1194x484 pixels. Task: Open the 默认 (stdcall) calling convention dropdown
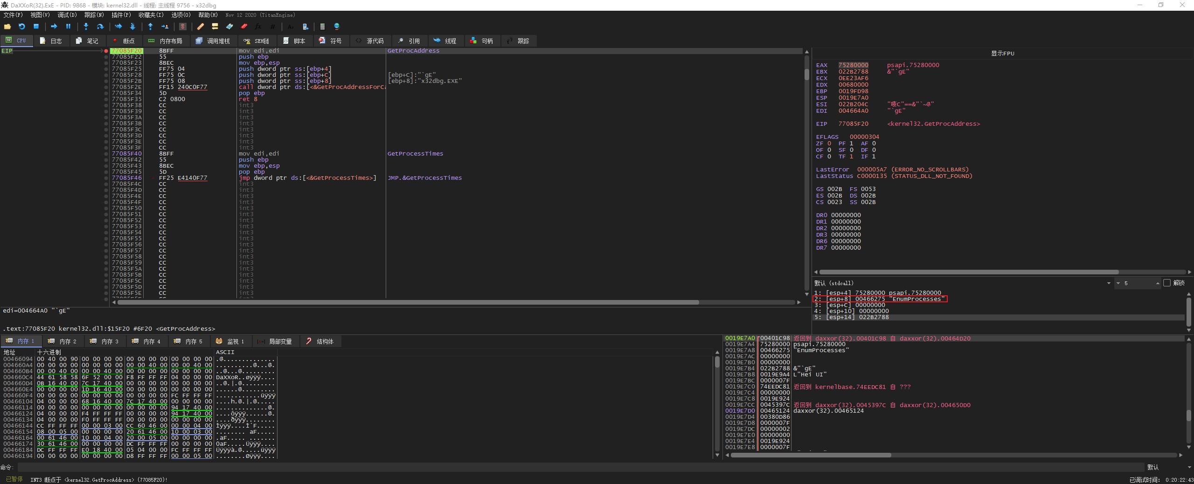[1108, 283]
